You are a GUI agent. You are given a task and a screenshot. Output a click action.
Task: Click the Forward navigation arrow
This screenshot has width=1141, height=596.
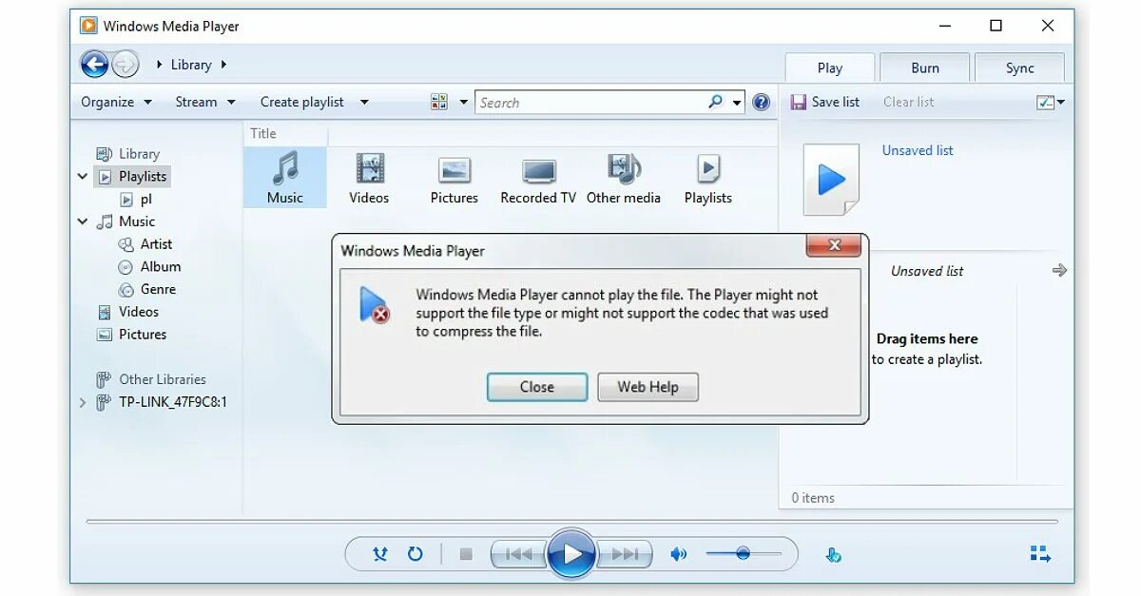(126, 65)
